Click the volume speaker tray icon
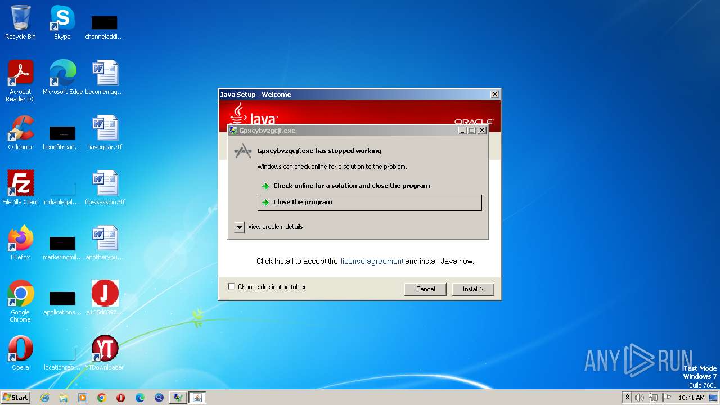720x405 pixels. pos(640,398)
